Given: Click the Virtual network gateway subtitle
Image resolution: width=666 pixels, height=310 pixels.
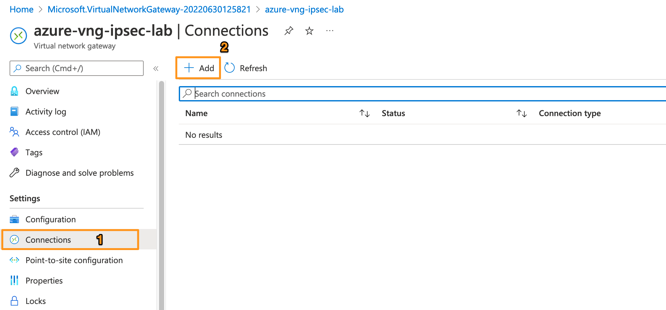Looking at the screenshot, I should coord(75,46).
